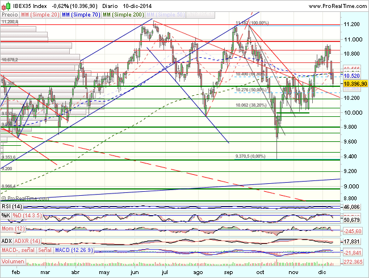
Task: Click the 9.000 price axis label
Action: point(352,187)
